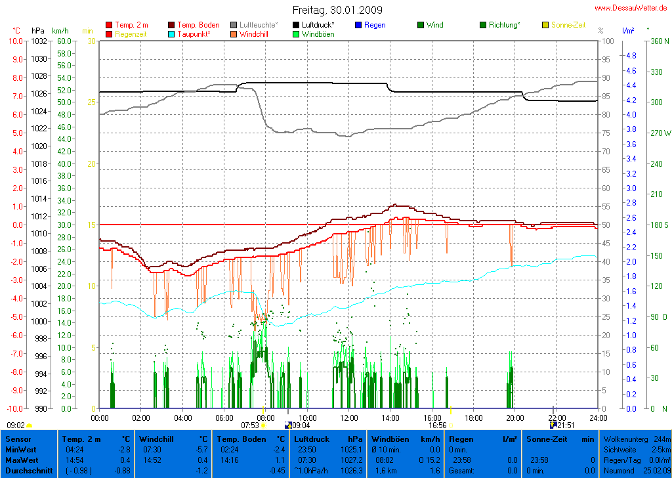
Task: Click the blue Regen legend square
Action: click(358, 25)
